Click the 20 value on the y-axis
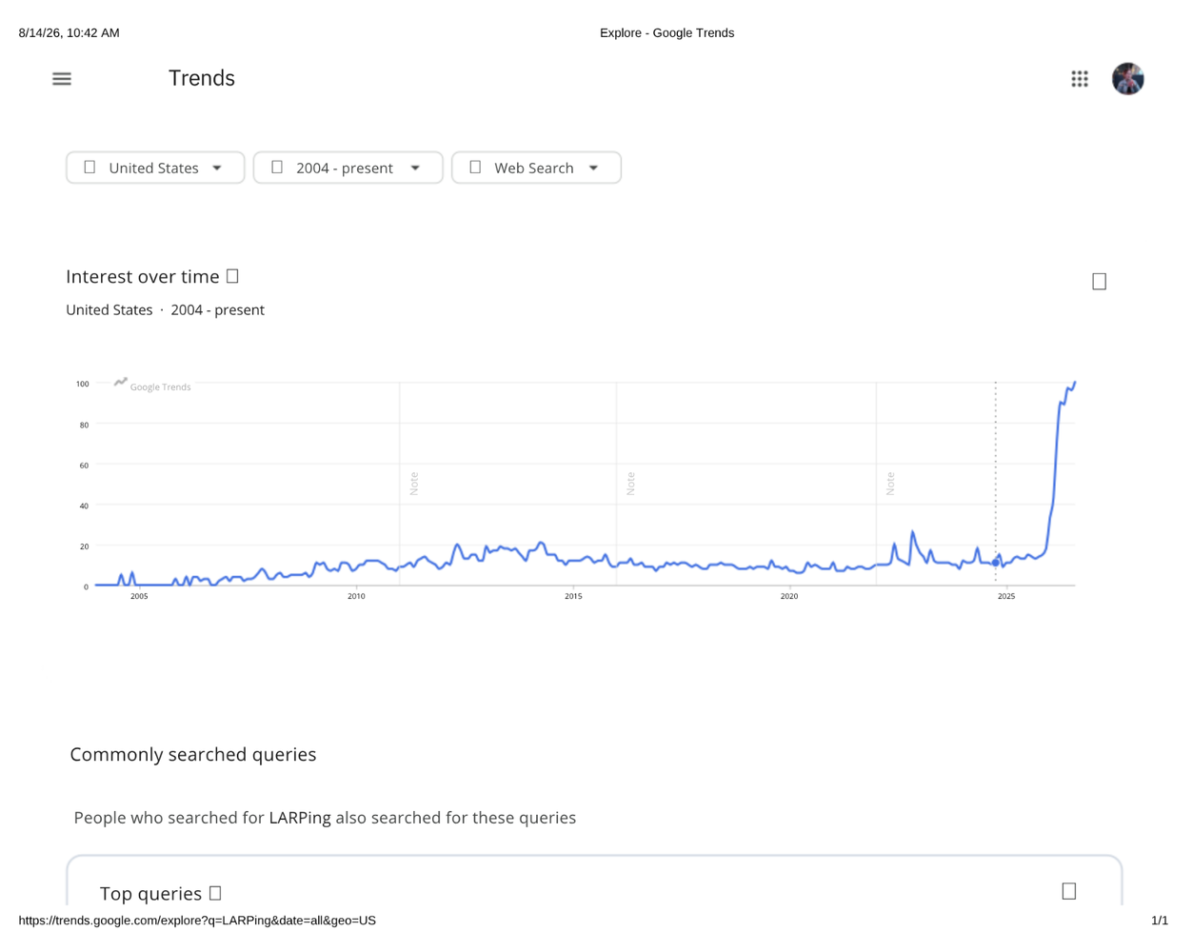1193x952 pixels. pyautogui.click(x=84, y=546)
